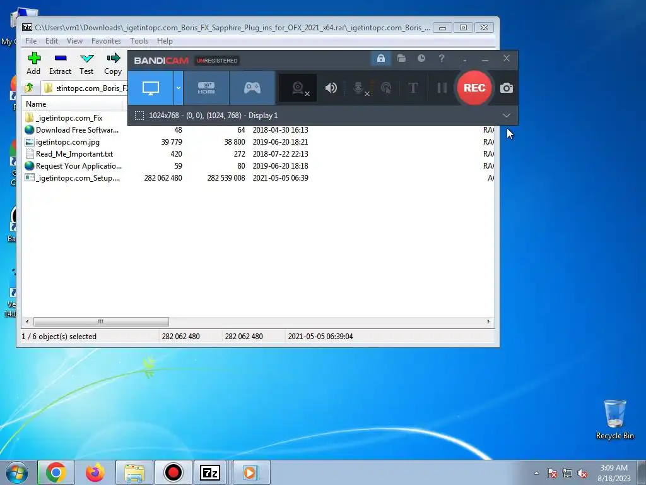Click horizontal scrollbar right arrow
This screenshot has height=485, width=646.
coord(489,321)
